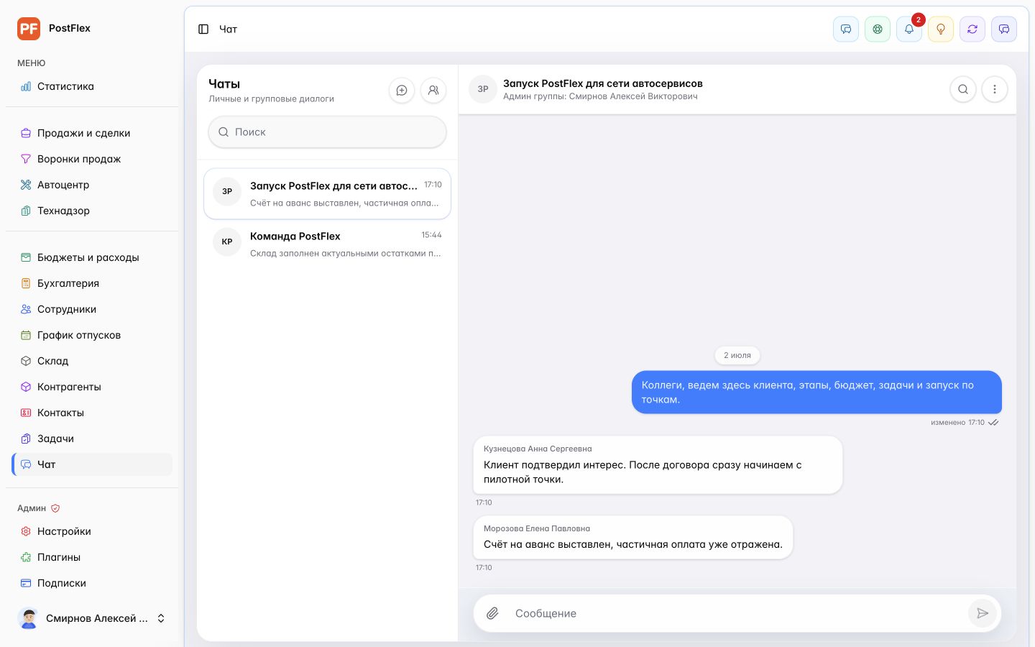
Task: Click the Поиск chat search field
Action: point(327,132)
